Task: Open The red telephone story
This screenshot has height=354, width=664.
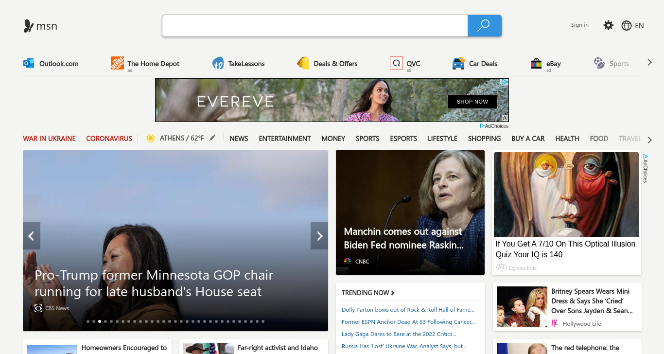Action: [585, 348]
